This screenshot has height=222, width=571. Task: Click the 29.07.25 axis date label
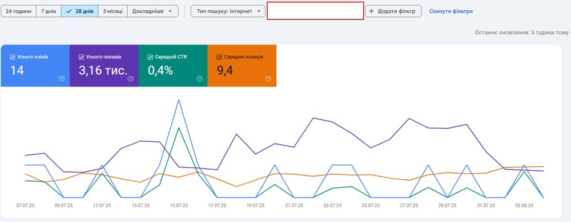pos(448,205)
